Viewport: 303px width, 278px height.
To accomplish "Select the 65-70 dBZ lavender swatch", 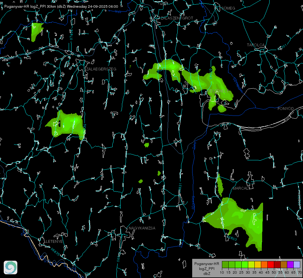I will point(297,264).
